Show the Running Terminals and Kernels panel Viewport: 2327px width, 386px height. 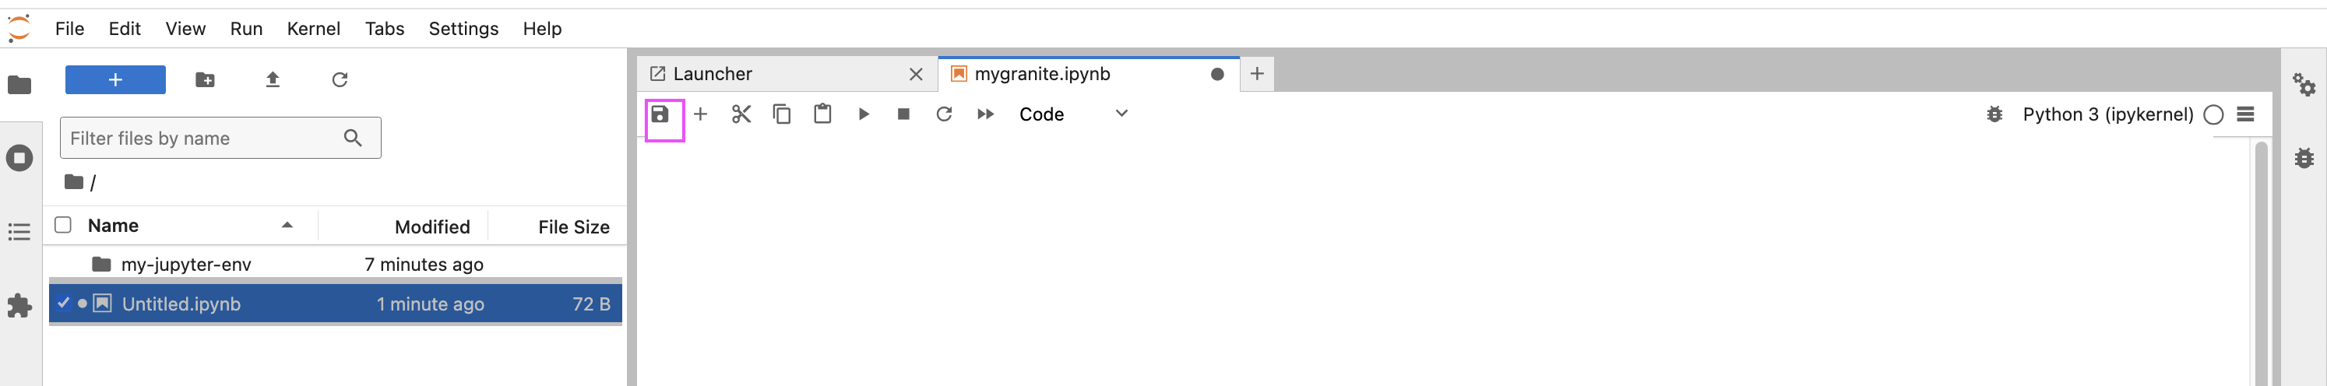click(x=19, y=159)
